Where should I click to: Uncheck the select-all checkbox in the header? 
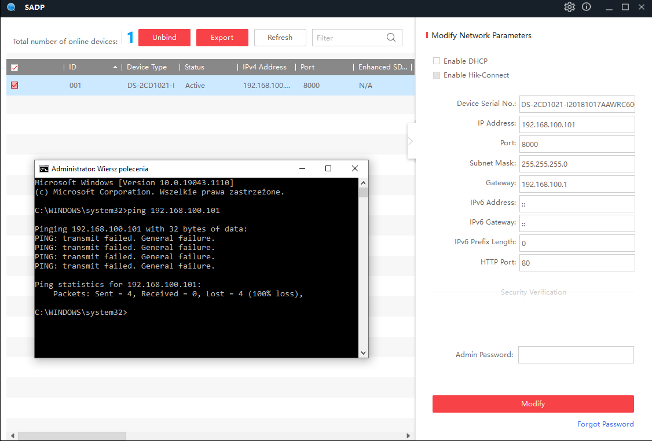pos(14,67)
